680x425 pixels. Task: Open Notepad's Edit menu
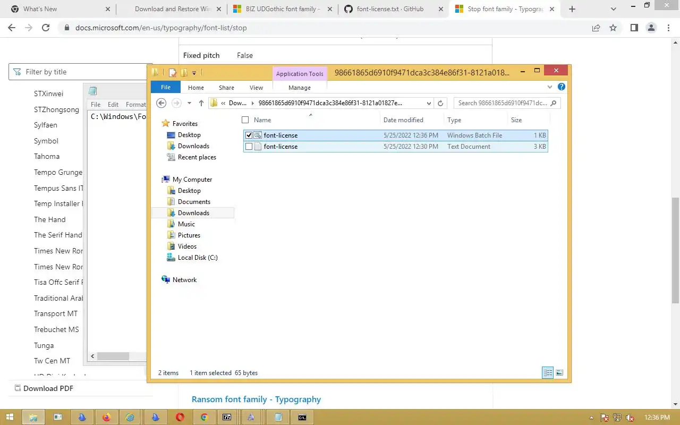113,105
